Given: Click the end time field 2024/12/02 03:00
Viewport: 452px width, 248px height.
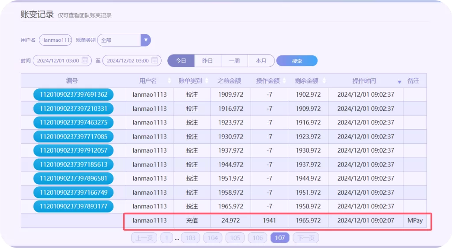Looking at the screenshot, I should (132, 61).
